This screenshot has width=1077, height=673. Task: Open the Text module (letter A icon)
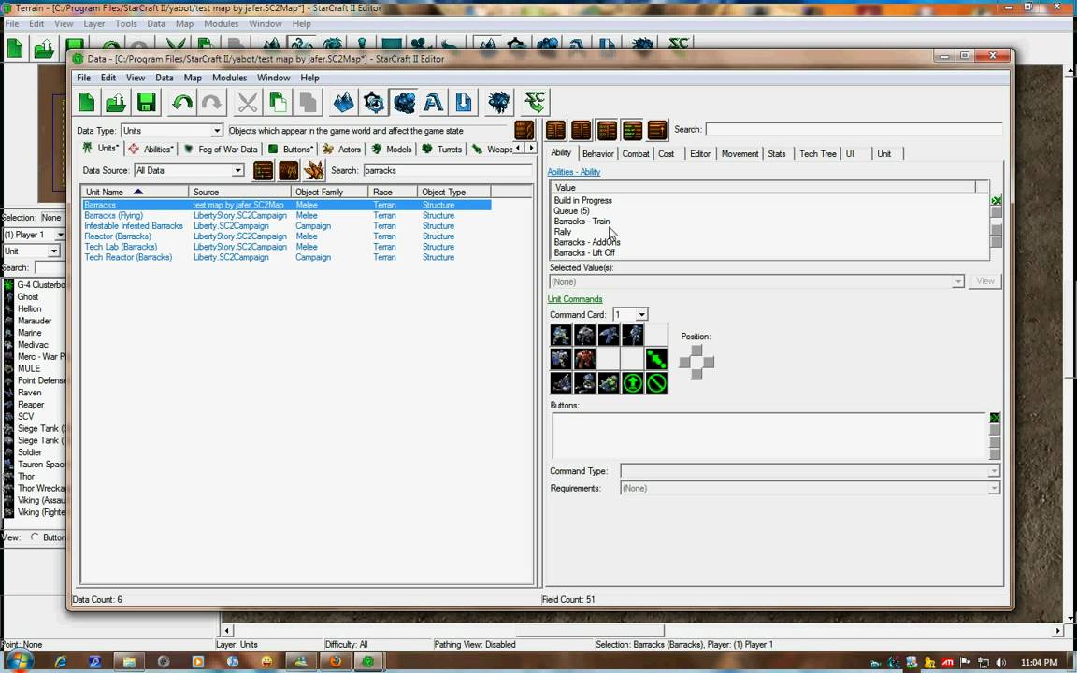click(x=434, y=103)
